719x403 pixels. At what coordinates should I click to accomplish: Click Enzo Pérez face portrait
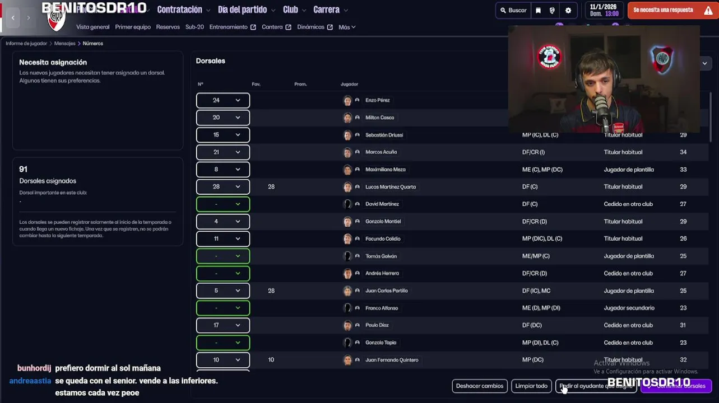pyautogui.click(x=347, y=101)
